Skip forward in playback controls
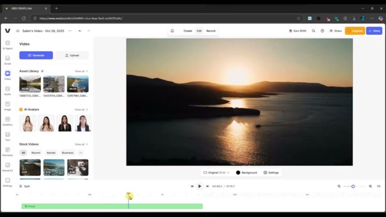Screen dimensions: 386x217 pos(207,186)
